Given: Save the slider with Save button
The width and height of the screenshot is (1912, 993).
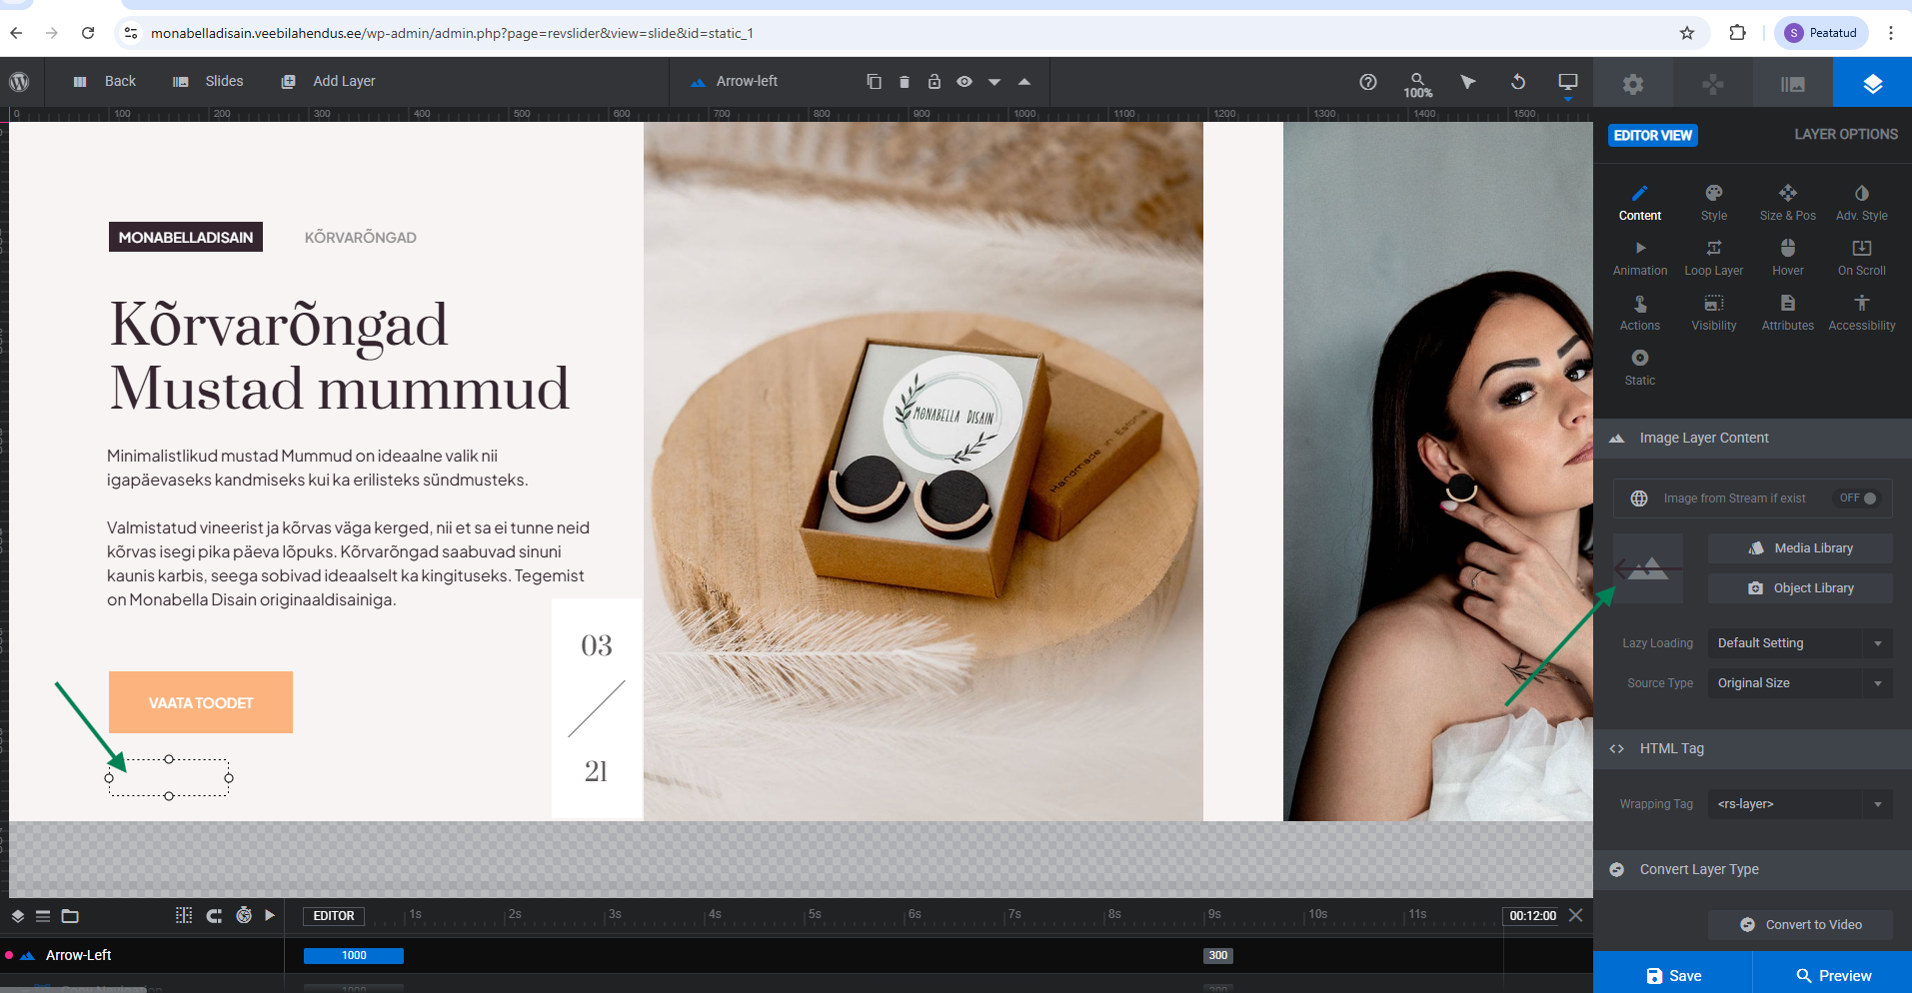Looking at the screenshot, I should pyautogui.click(x=1672, y=975).
